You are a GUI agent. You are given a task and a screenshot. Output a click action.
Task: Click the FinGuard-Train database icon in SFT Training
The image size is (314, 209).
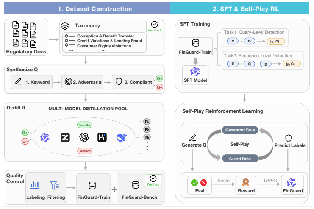[x=196, y=43]
